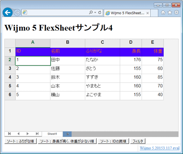The image size is (183, 154).
Task: Select the cell containing たなか
Action: point(102,60)
